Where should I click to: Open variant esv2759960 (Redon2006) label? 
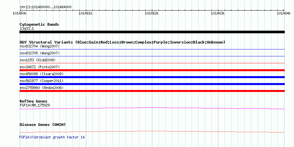(x=42, y=88)
